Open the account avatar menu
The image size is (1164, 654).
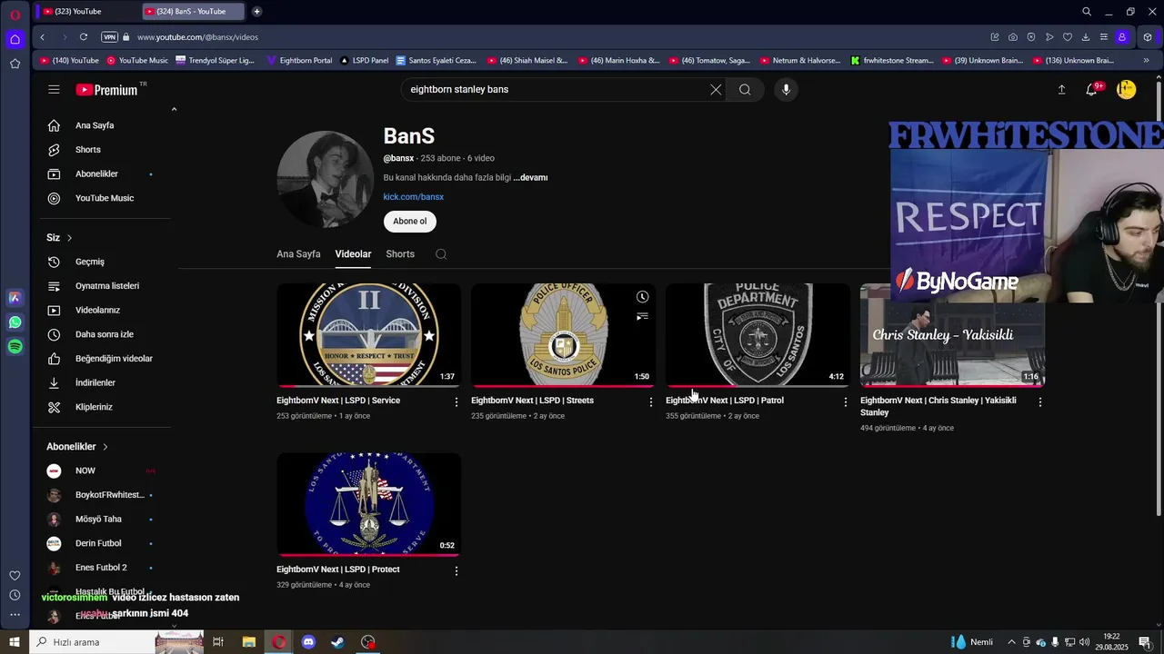click(1126, 89)
